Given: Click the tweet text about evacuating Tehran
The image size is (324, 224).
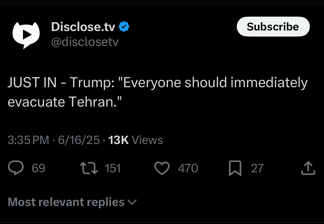Looking at the screenshot, I should click(157, 92).
